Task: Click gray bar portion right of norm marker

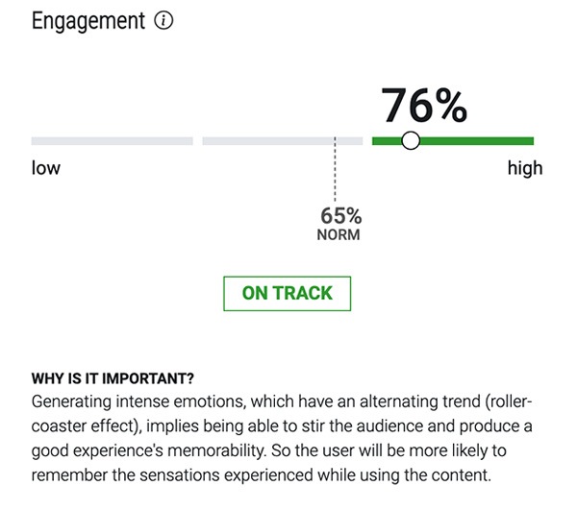Action: (350, 141)
